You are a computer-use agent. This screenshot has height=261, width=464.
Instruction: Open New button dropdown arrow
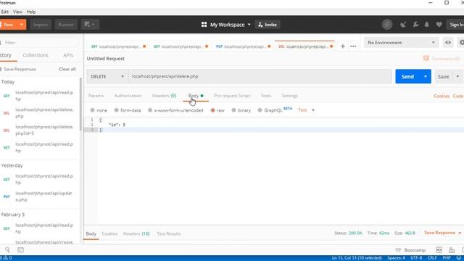coord(22,25)
